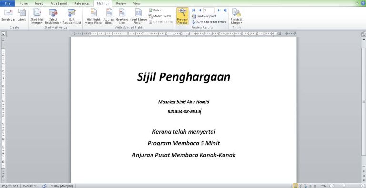Viewport: 366px width, 188px height.
Task: Go to the last record
Action: point(225,10)
